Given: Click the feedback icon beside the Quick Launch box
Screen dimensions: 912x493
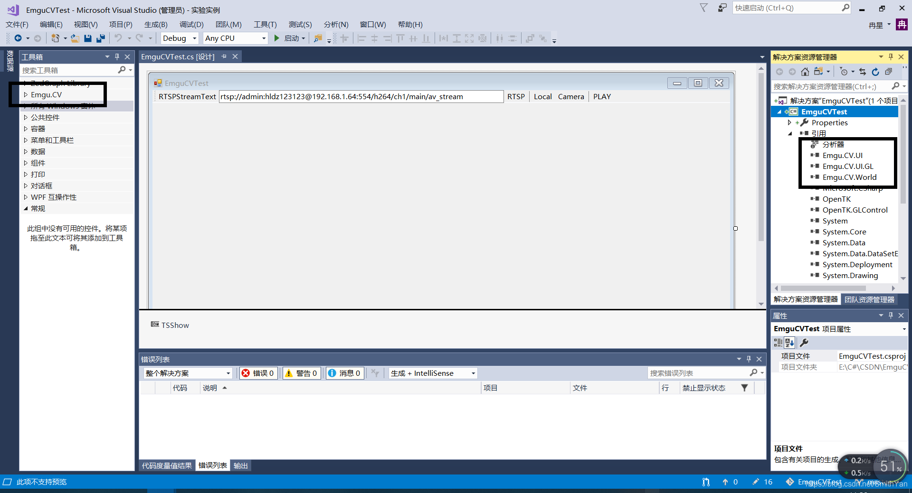Looking at the screenshot, I should tap(722, 8).
